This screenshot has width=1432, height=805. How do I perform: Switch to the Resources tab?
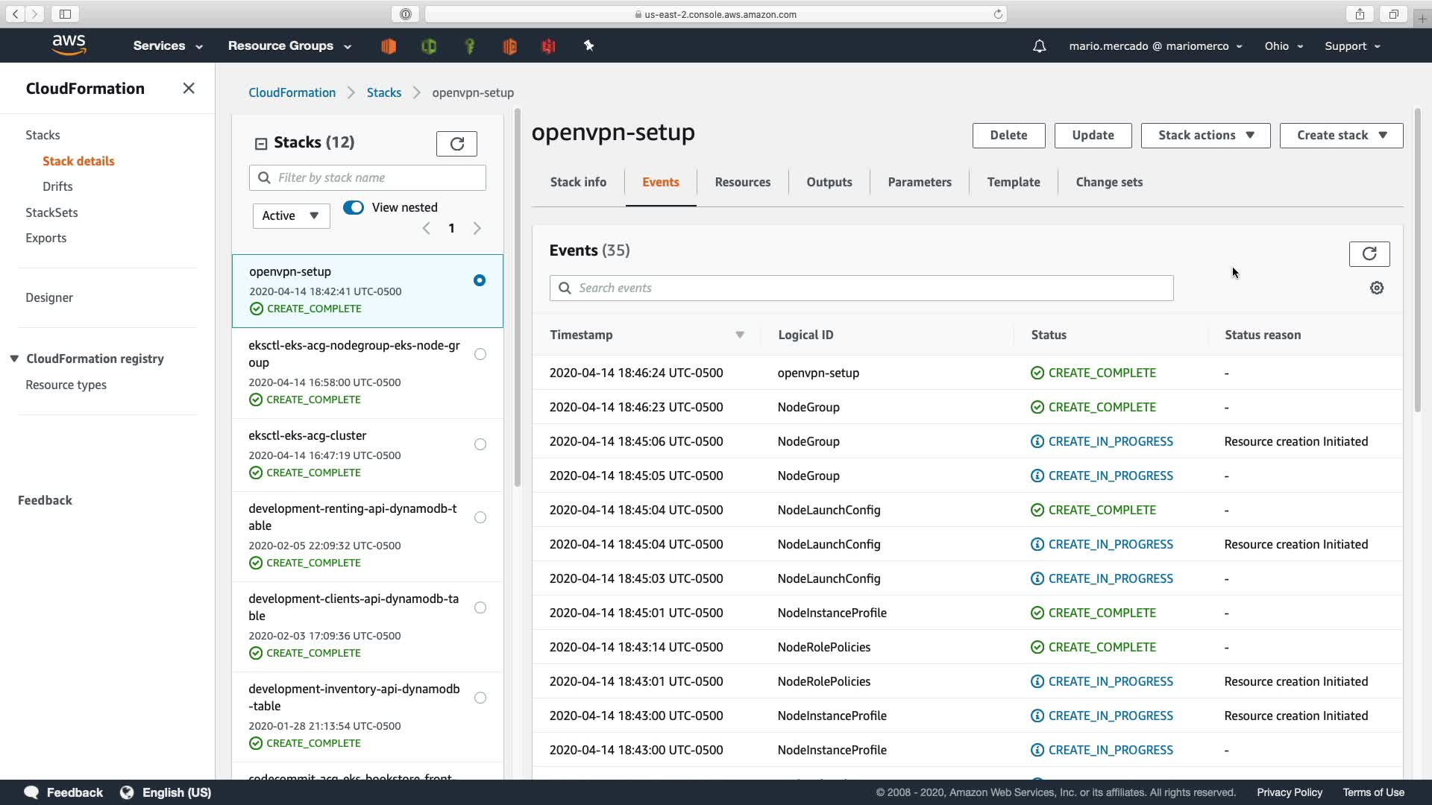742,182
